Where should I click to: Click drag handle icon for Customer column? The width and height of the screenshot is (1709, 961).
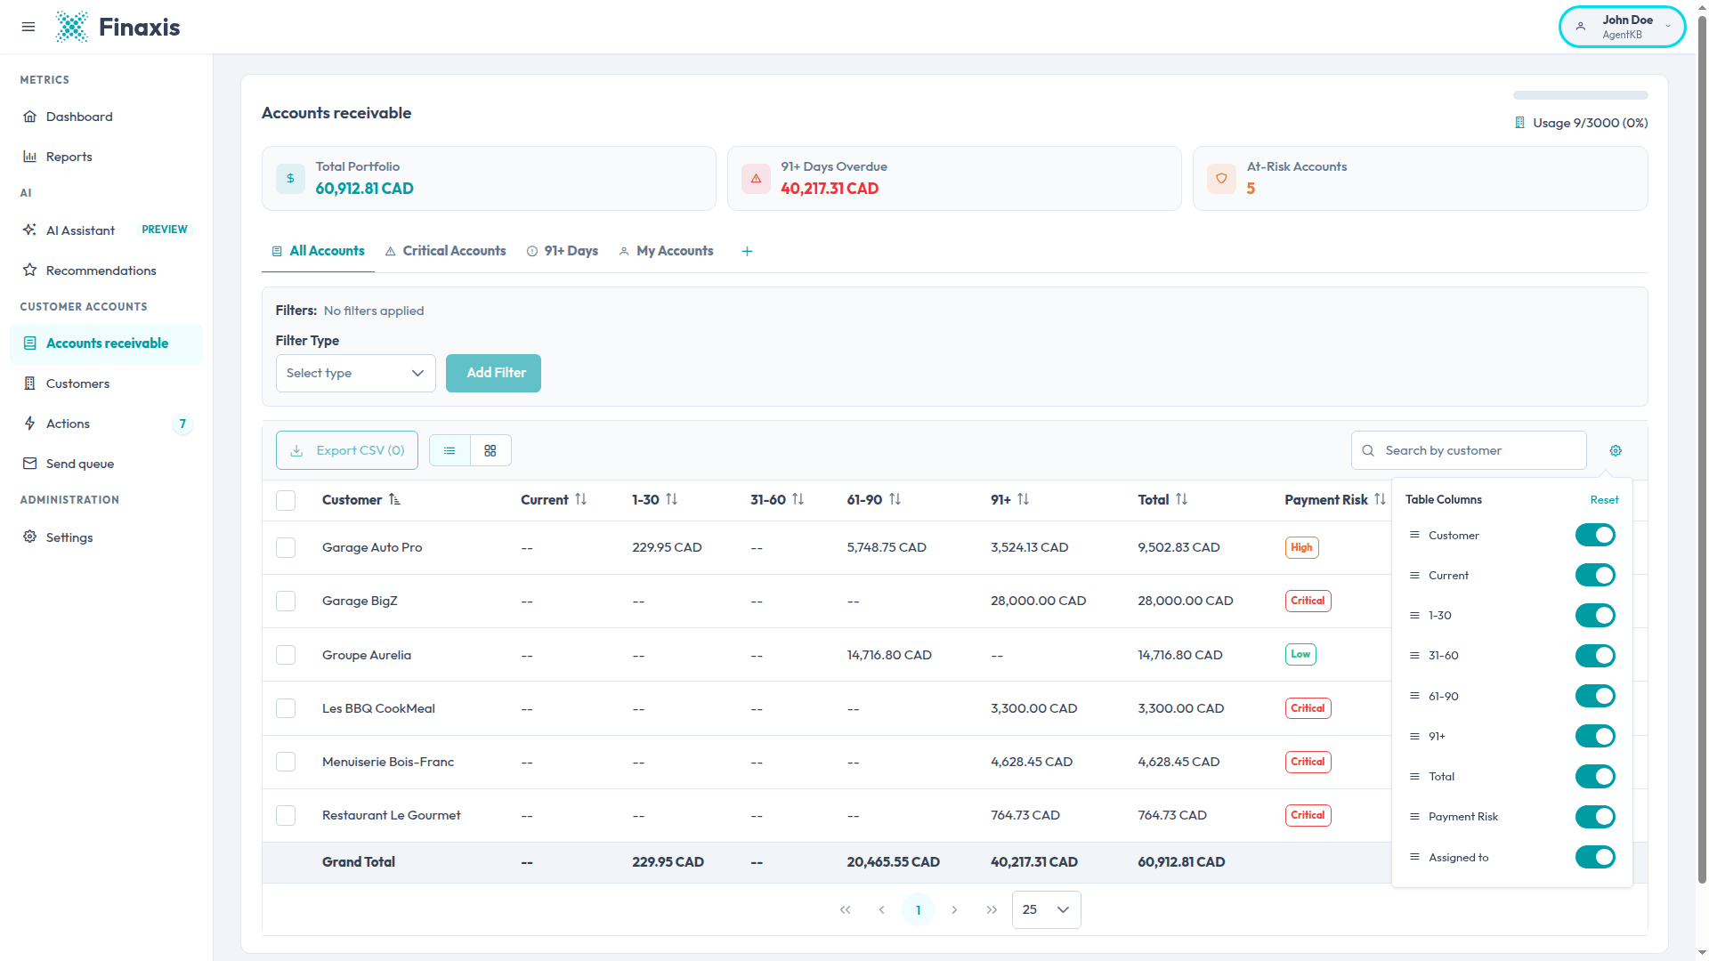coord(1414,535)
